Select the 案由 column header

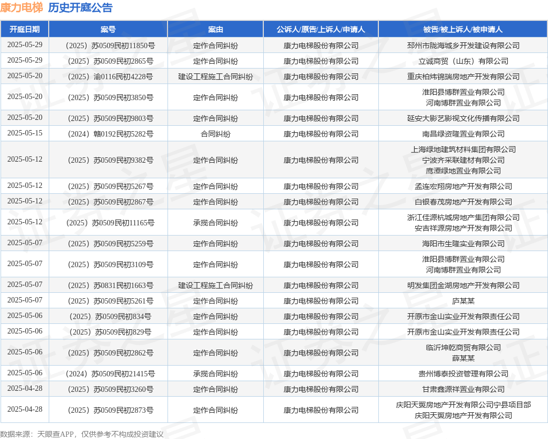pos(215,29)
